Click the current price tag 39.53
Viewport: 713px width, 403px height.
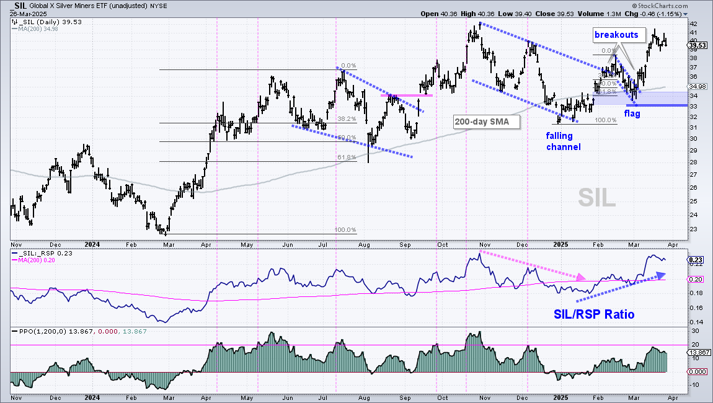coord(697,45)
